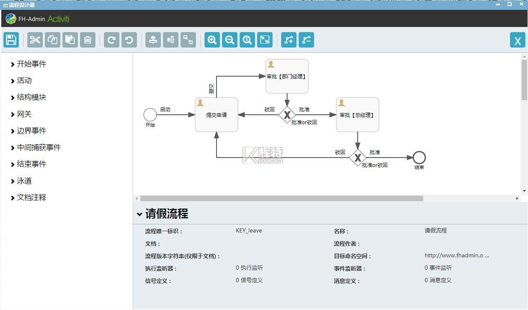
Task: Align elements vertically with toolbar icon
Action: click(x=171, y=40)
